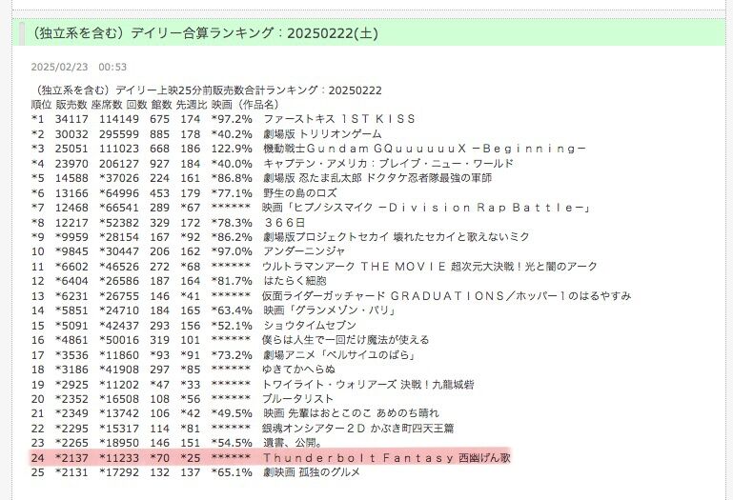Screen dimensions: 733x500
Task: Select アンダーニンジャ title
Action: [x=304, y=251]
